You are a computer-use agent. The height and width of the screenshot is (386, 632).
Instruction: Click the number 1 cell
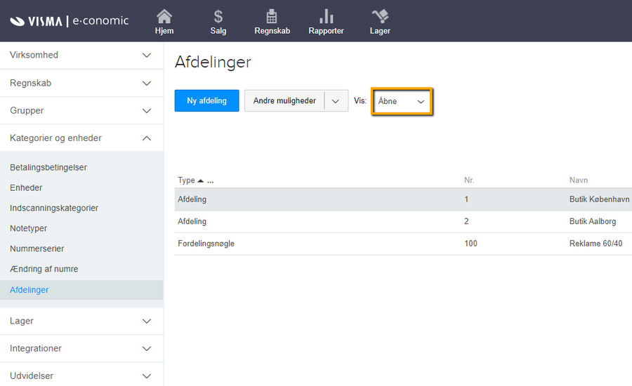point(466,199)
